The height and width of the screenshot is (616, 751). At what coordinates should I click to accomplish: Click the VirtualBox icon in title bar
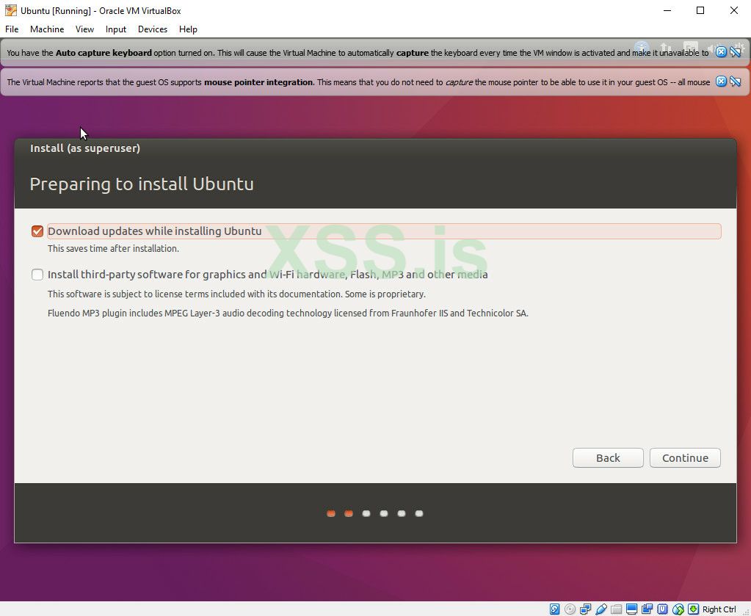(10, 10)
